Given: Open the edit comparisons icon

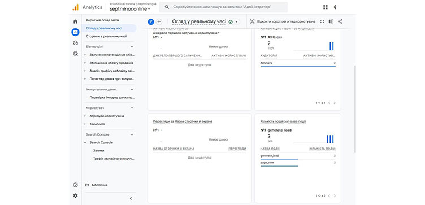Looking at the screenshot, I should tap(331, 21).
